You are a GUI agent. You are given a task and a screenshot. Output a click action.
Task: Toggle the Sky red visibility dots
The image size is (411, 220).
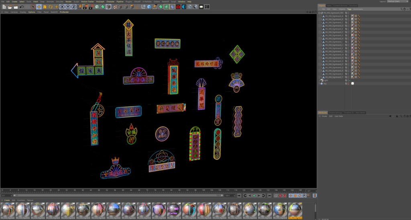point(348,83)
